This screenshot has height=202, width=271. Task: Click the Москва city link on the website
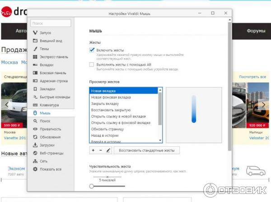[9, 62]
